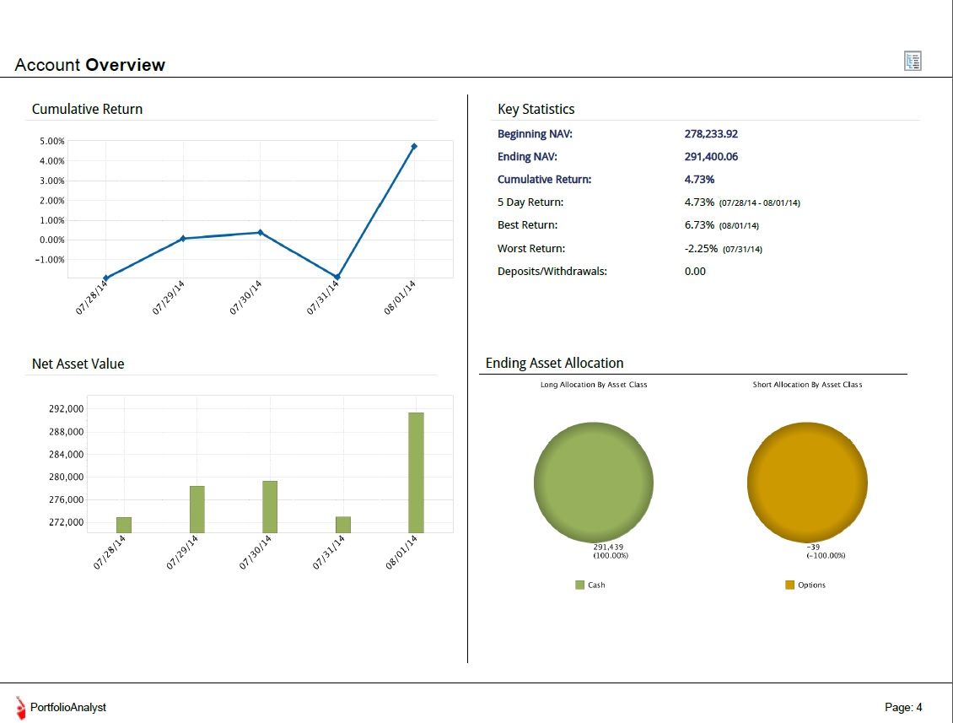
Task: Click the Worst Return value -2.25%
Action: [x=701, y=249]
